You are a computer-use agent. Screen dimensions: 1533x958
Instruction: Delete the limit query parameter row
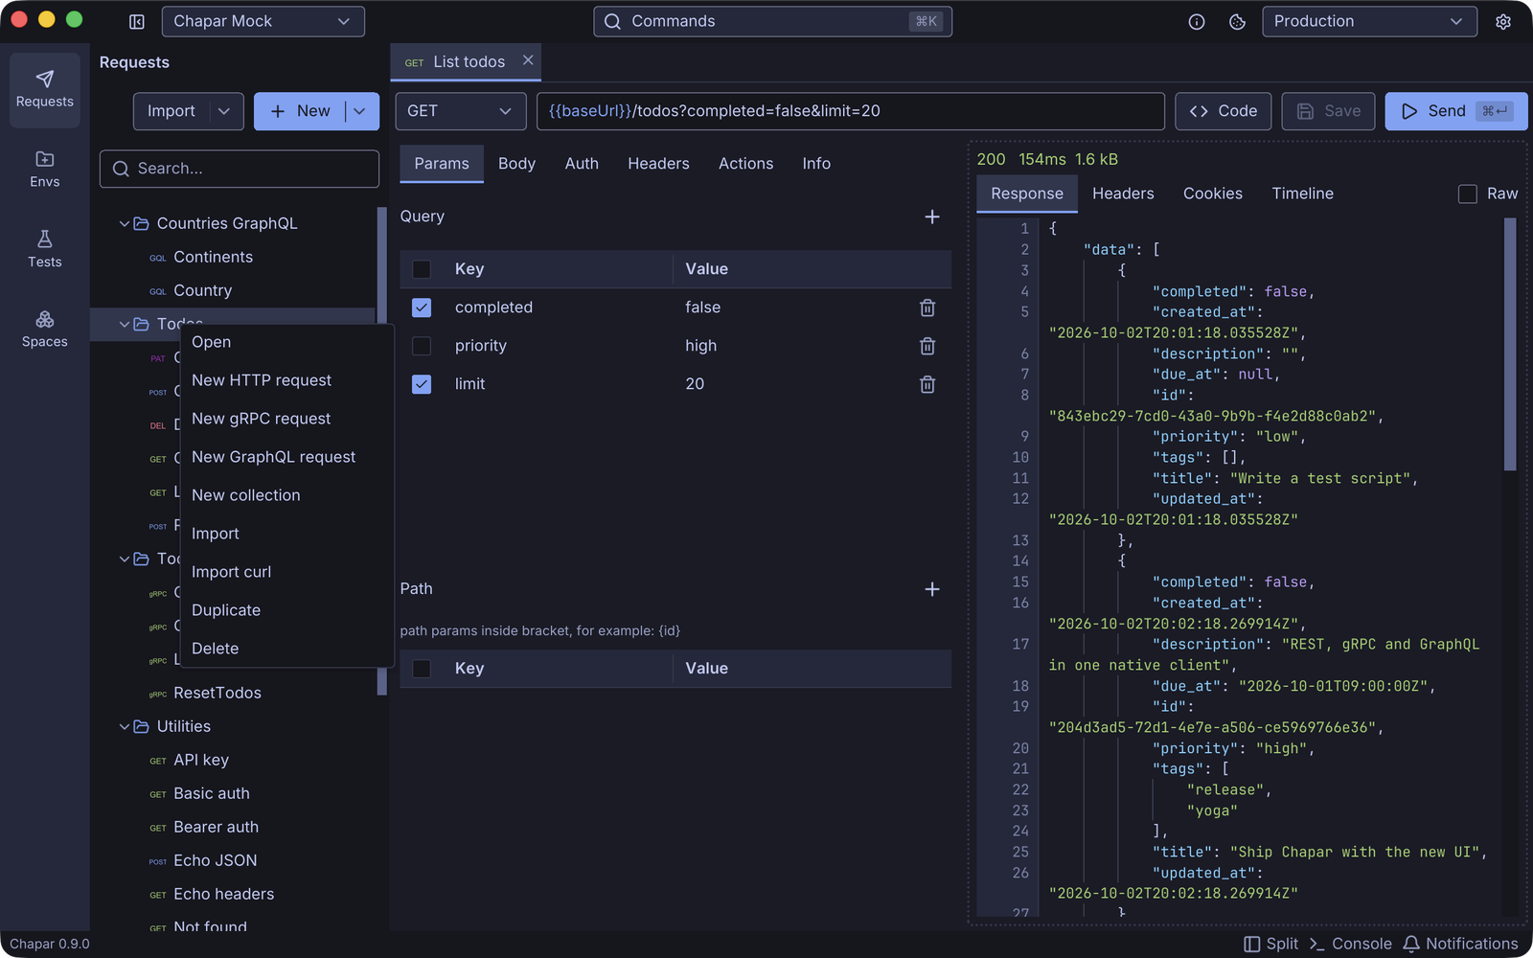pos(927,384)
